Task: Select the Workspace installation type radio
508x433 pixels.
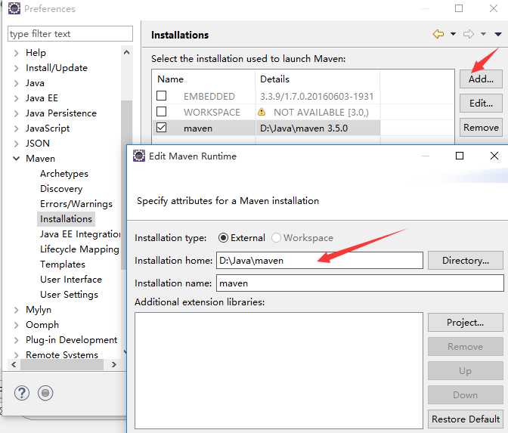Action: tap(276, 238)
